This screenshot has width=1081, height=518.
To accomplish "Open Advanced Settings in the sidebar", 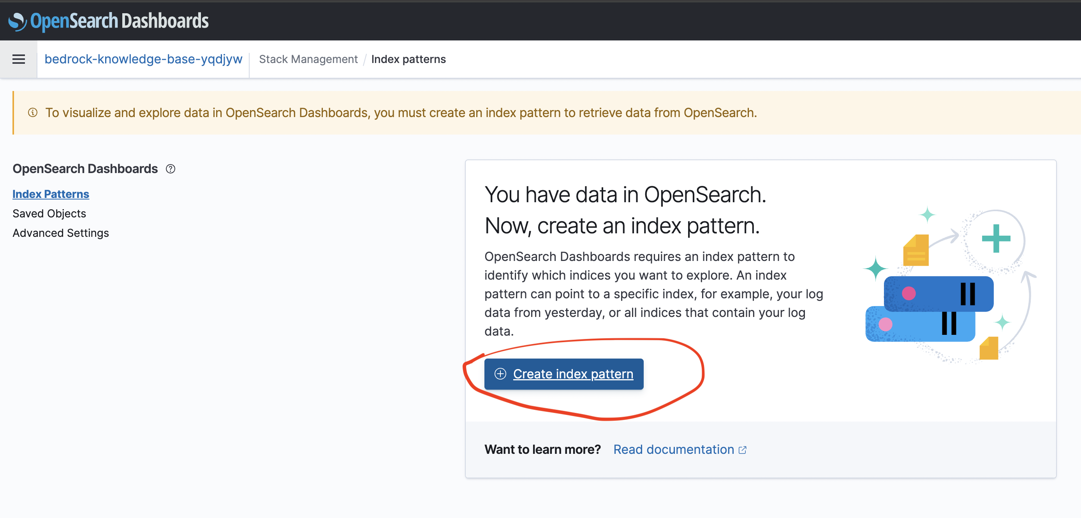I will (61, 233).
